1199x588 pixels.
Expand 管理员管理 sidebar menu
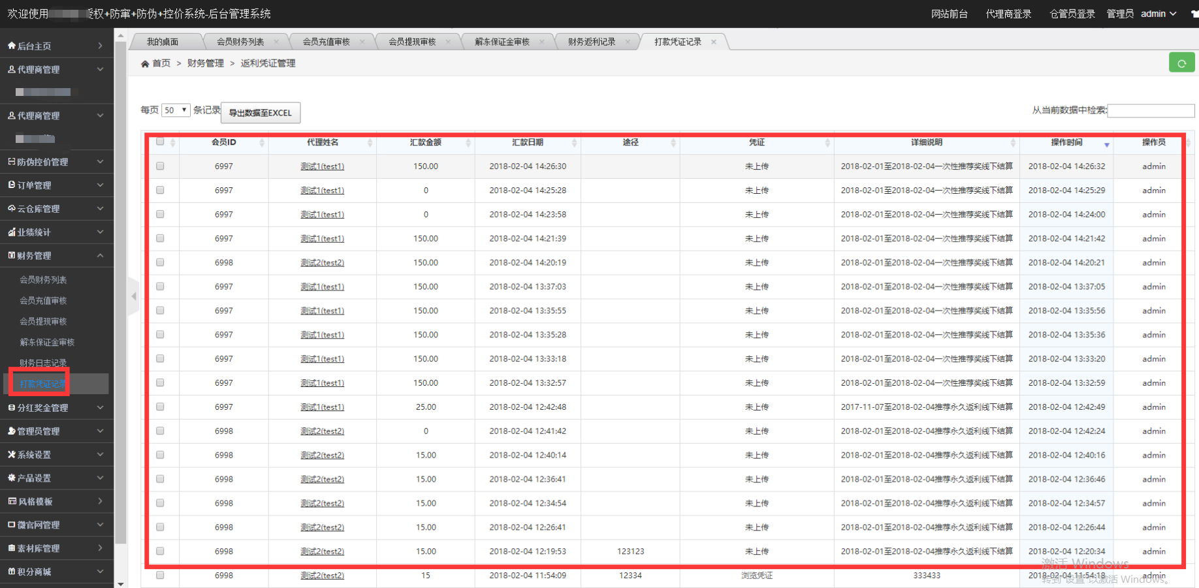[56, 431]
